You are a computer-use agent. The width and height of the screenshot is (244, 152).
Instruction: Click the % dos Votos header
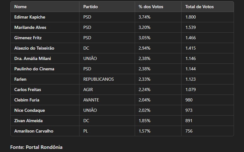[x=151, y=7]
